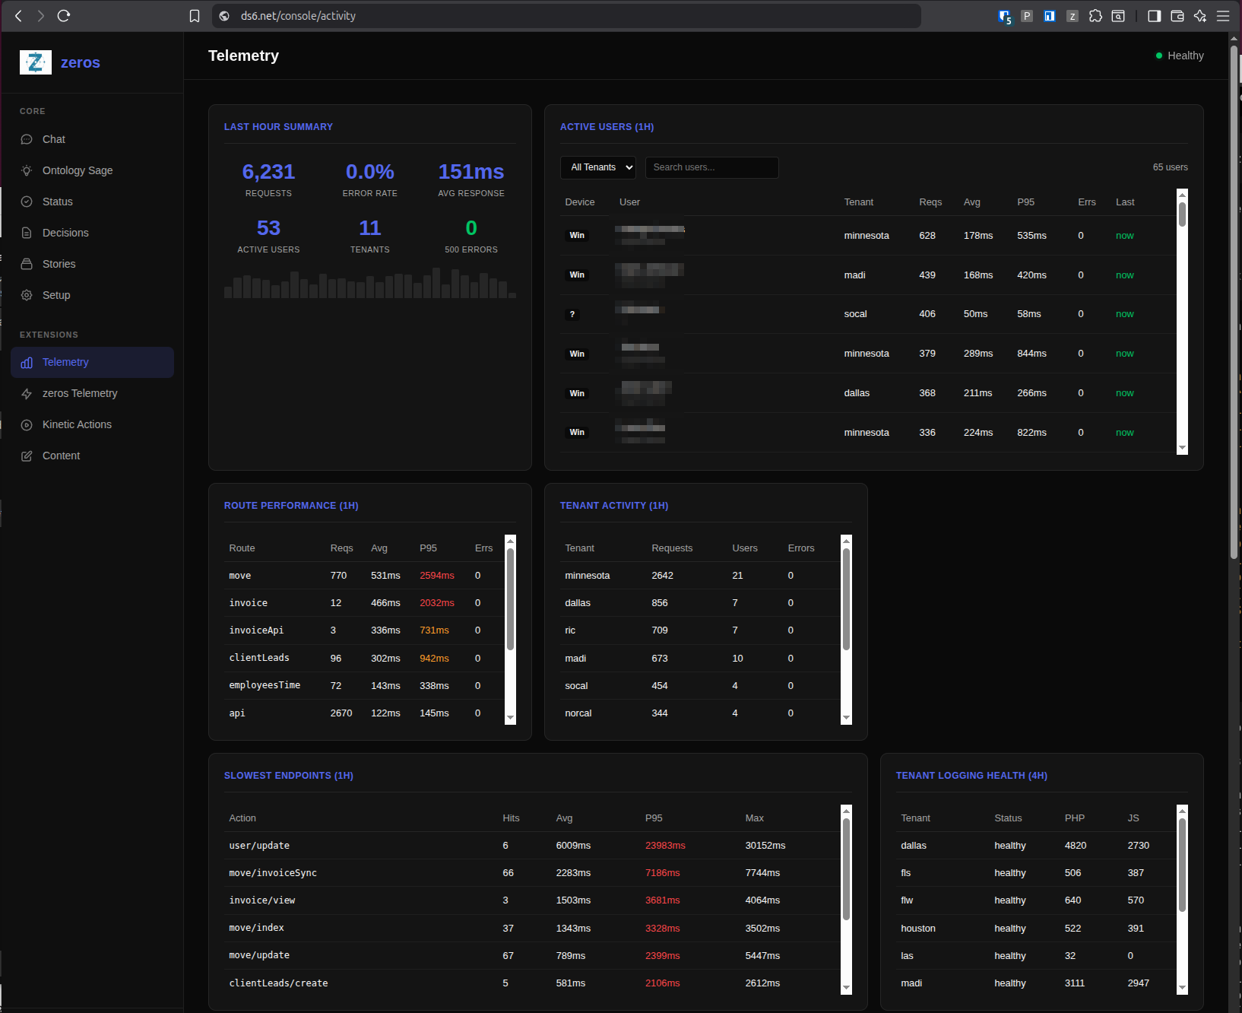Switch to the zeros Telemetry extension
This screenshot has height=1013, width=1242.
(x=79, y=393)
